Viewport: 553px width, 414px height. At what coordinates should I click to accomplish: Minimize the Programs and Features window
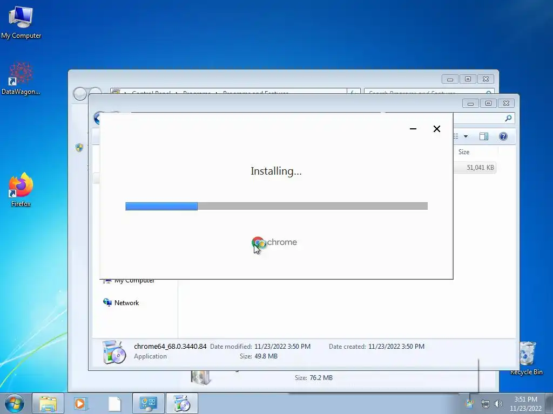(x=450, y=79)
